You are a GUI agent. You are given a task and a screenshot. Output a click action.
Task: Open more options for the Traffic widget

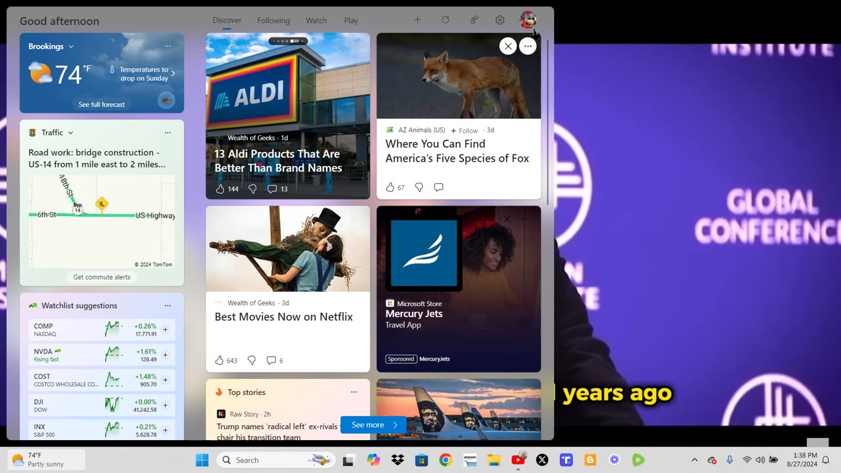pos(168,133)
